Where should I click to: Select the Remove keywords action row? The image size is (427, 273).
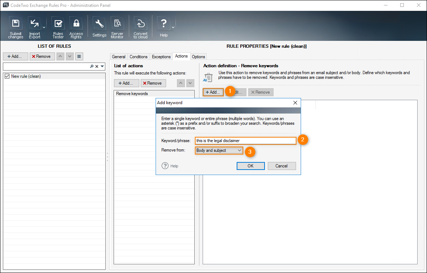[154, 94]
